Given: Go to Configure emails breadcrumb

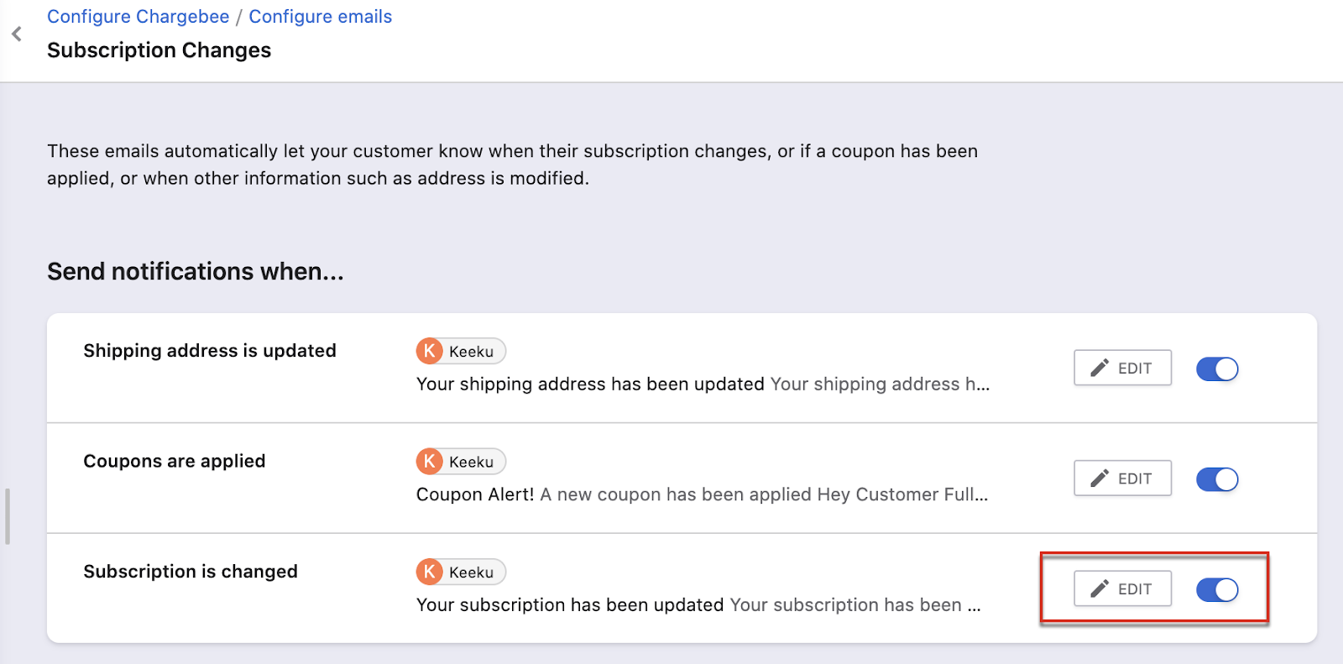Looking at the screenshot, I should [x=320, y=17].
